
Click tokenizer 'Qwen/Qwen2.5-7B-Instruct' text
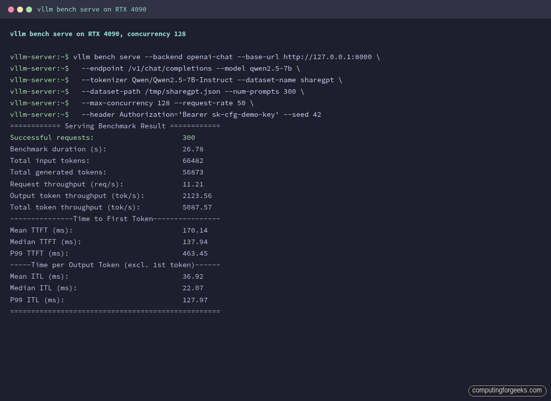[182, 80]
